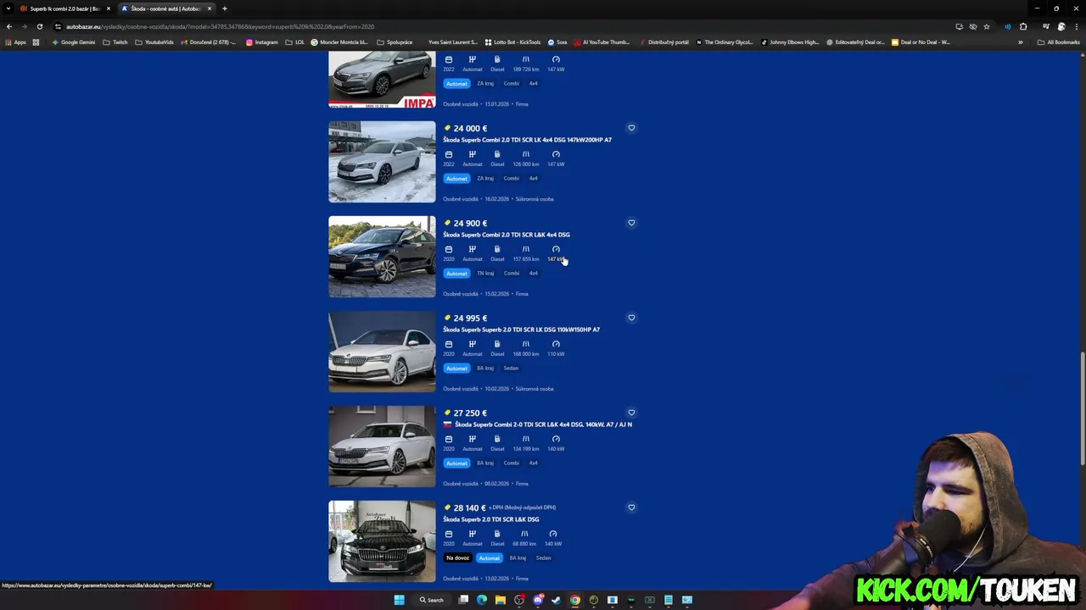1086x610 pixels.
Task: Open the 27 250 € white combi photo
Action: (382, 446)
